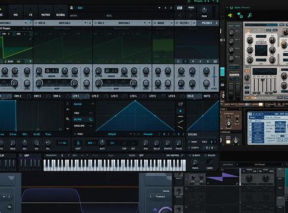This screenshot has height=213, width=288.
Task: Select the ramp-up LFO draw tool
Action: [181, 122]
